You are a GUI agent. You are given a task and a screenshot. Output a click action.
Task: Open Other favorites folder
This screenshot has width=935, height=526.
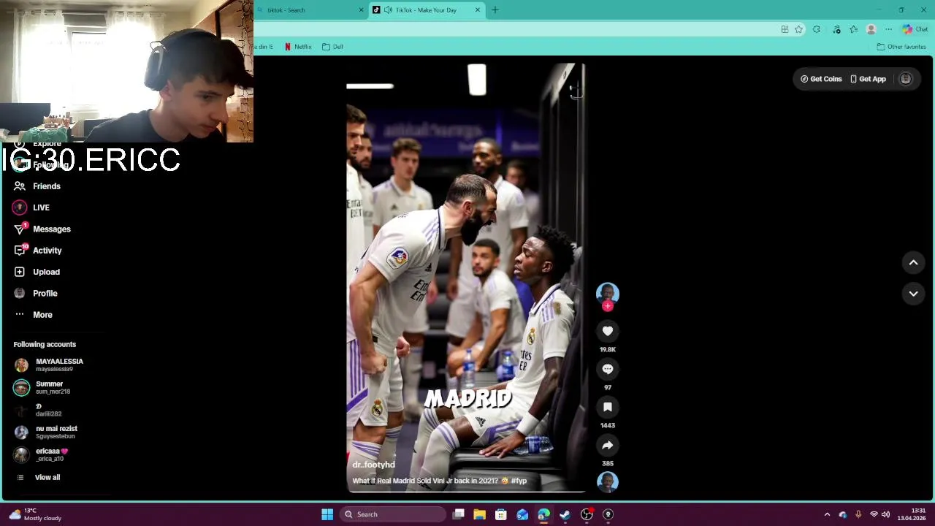[901, 47]
